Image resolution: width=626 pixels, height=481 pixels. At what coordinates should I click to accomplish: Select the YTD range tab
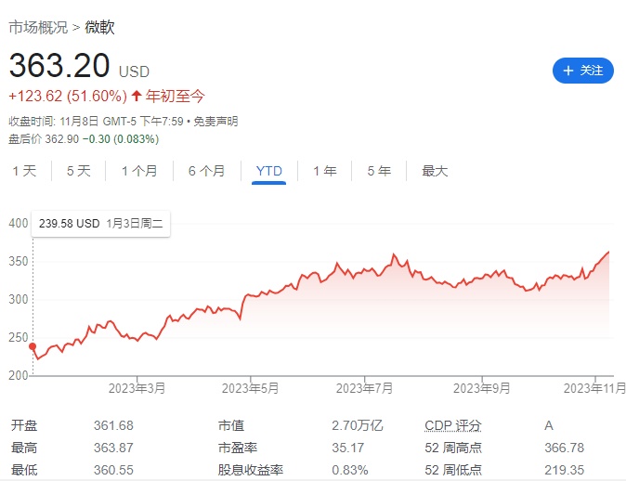[268, 171]
